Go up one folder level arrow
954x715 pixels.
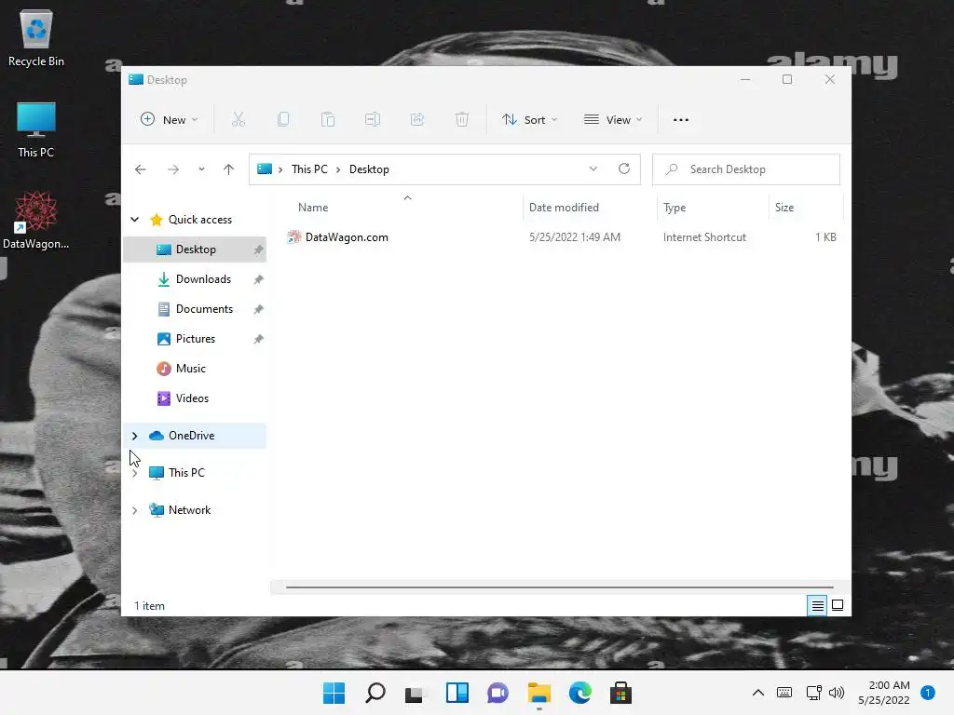coord(229,169)
